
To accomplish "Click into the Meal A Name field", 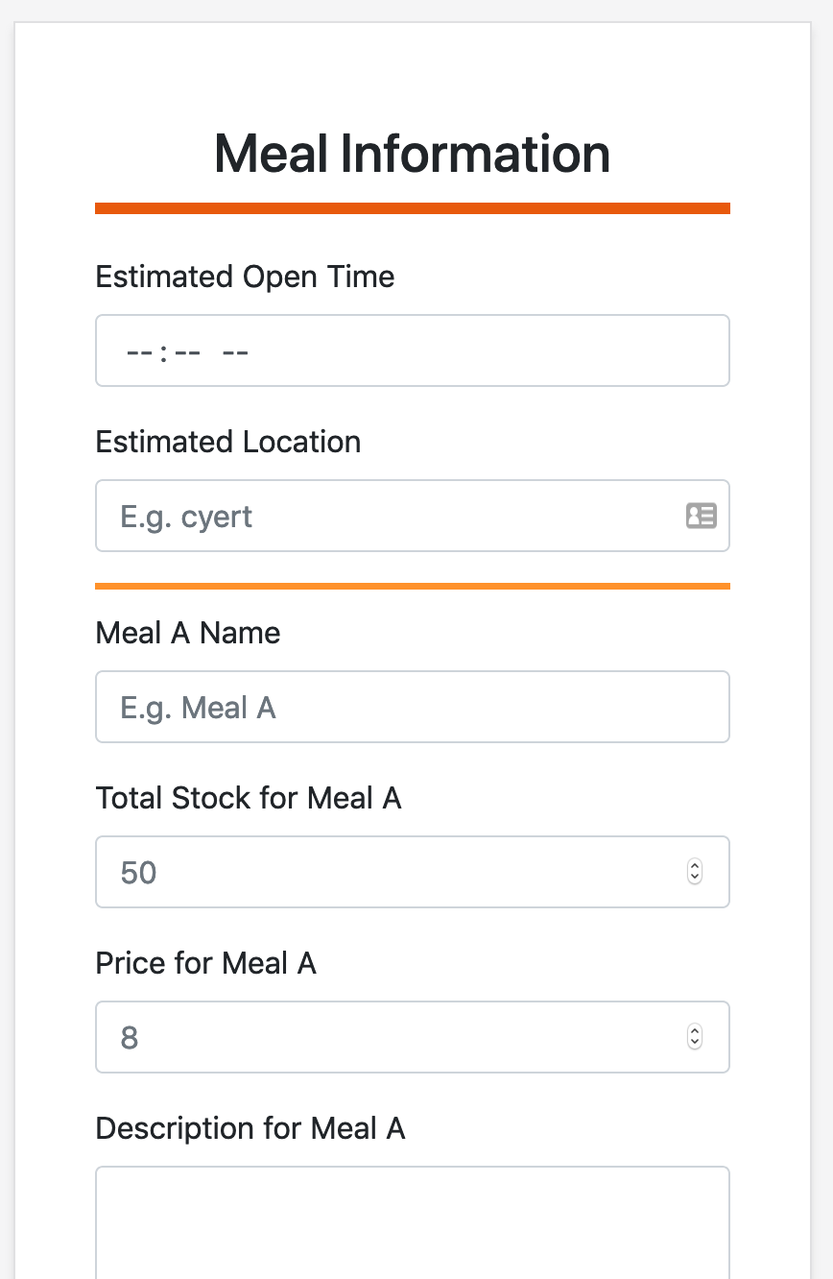I will (413, 708).
